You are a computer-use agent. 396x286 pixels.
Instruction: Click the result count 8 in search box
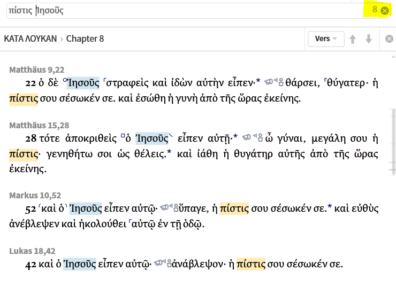[375, 10]
